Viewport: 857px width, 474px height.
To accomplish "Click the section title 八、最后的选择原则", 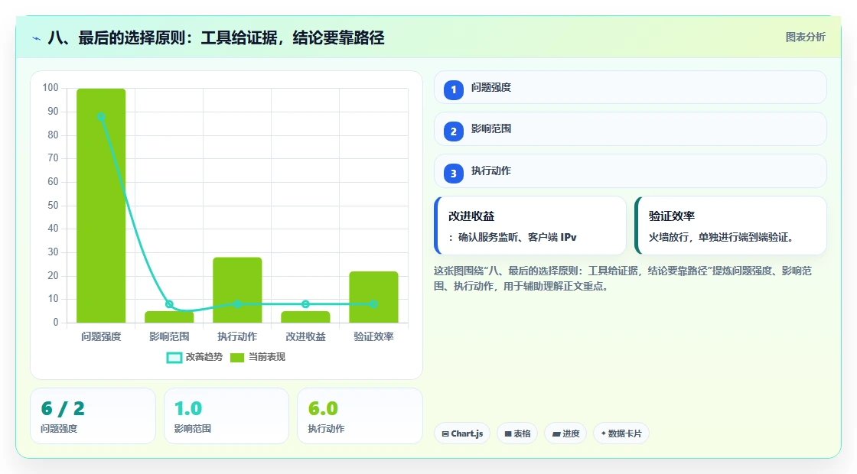I will (216, 38).
